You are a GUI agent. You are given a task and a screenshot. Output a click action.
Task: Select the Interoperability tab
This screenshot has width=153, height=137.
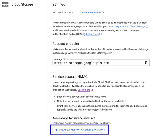point(93,13)
